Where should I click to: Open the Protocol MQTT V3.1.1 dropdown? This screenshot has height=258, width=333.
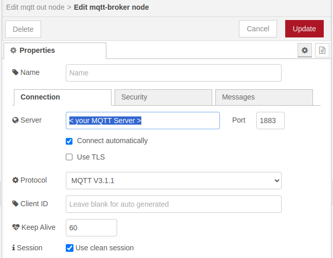173,181
